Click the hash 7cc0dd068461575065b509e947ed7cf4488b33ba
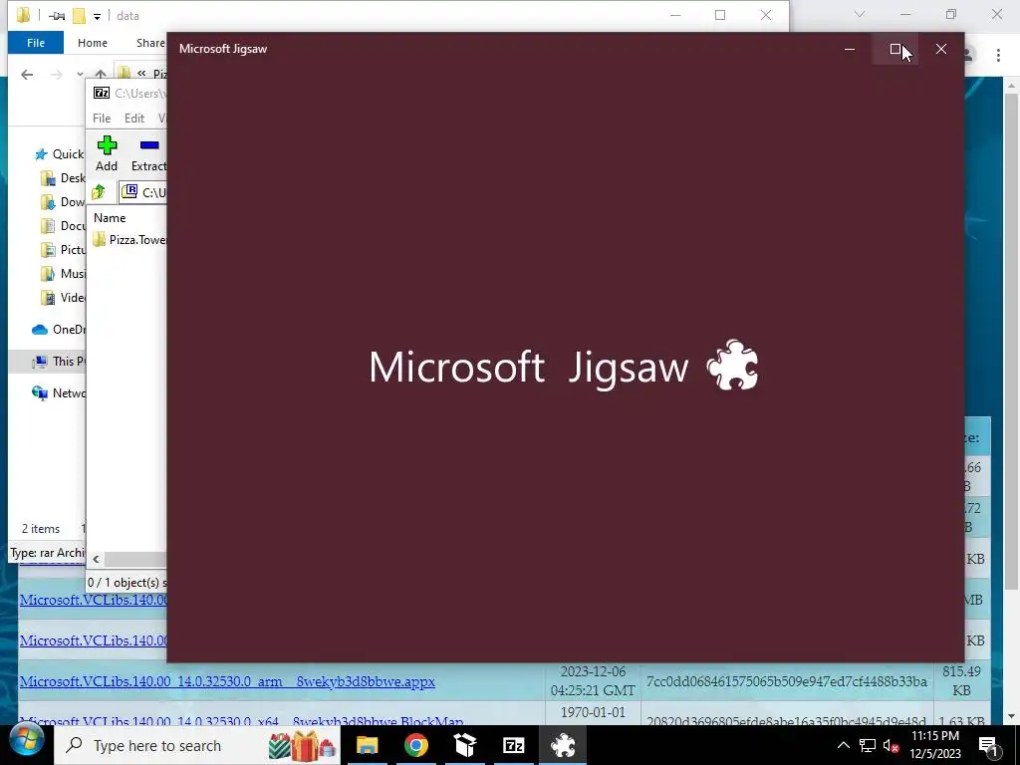The image size is (1020, 765). tap(787, 681)
